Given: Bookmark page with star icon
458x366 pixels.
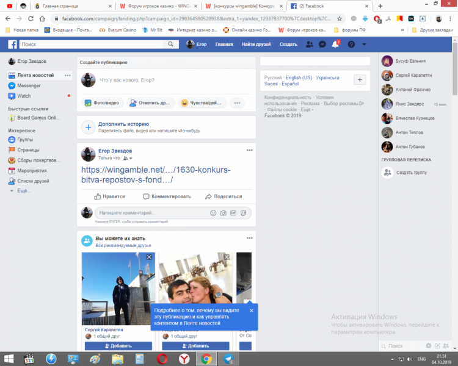Looking at the screenshot, I should click(x=340, y=19).
